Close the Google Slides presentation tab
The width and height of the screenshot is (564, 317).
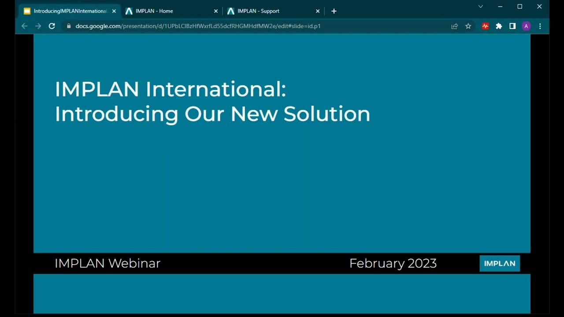click(114, 11)
